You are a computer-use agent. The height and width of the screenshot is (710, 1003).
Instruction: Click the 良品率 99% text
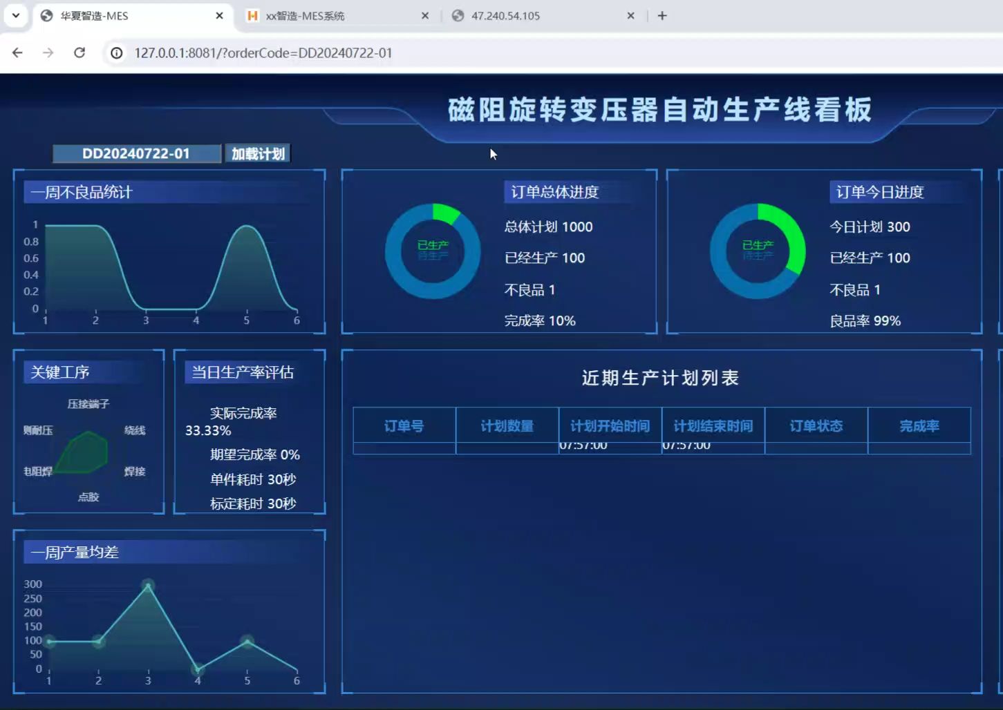[x=865, y=320]
